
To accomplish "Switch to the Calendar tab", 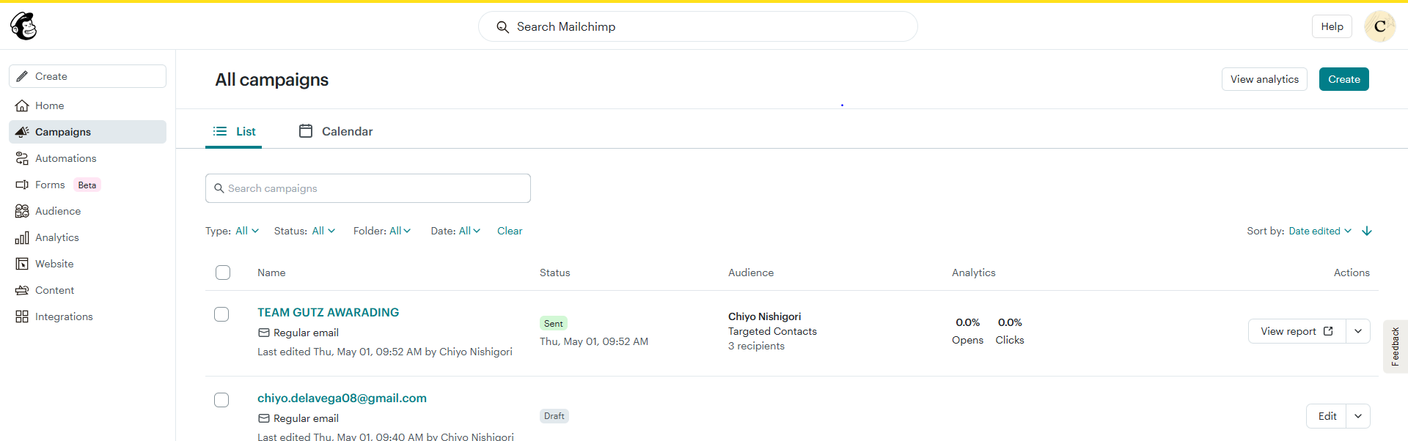I will click(336, 131).
